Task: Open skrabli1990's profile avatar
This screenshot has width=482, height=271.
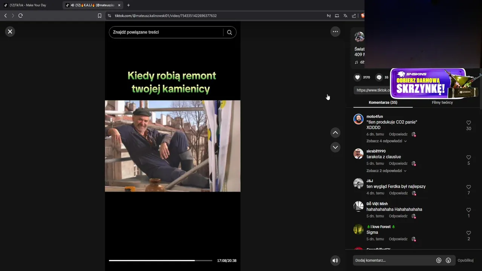Action: click(x=358, y=154)
